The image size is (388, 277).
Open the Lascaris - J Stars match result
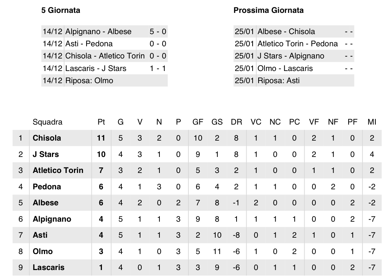coord(105,69)
